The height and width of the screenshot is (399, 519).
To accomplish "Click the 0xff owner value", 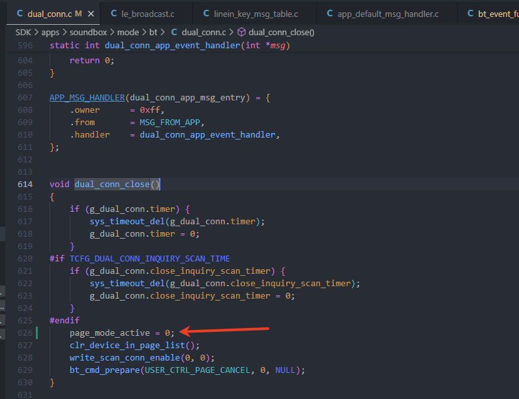I will pyautogui.click(x=149, y=110).
